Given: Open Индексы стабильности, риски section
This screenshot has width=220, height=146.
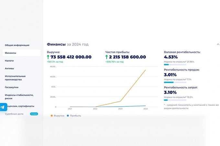Looking at the screenshot, I should [19, 97].
